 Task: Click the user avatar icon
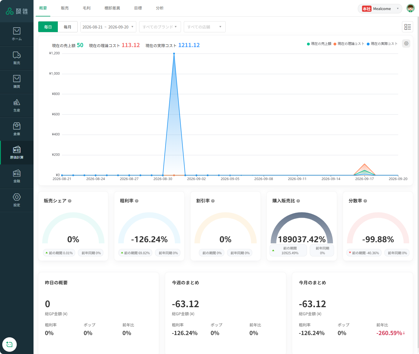click(410, 8)
